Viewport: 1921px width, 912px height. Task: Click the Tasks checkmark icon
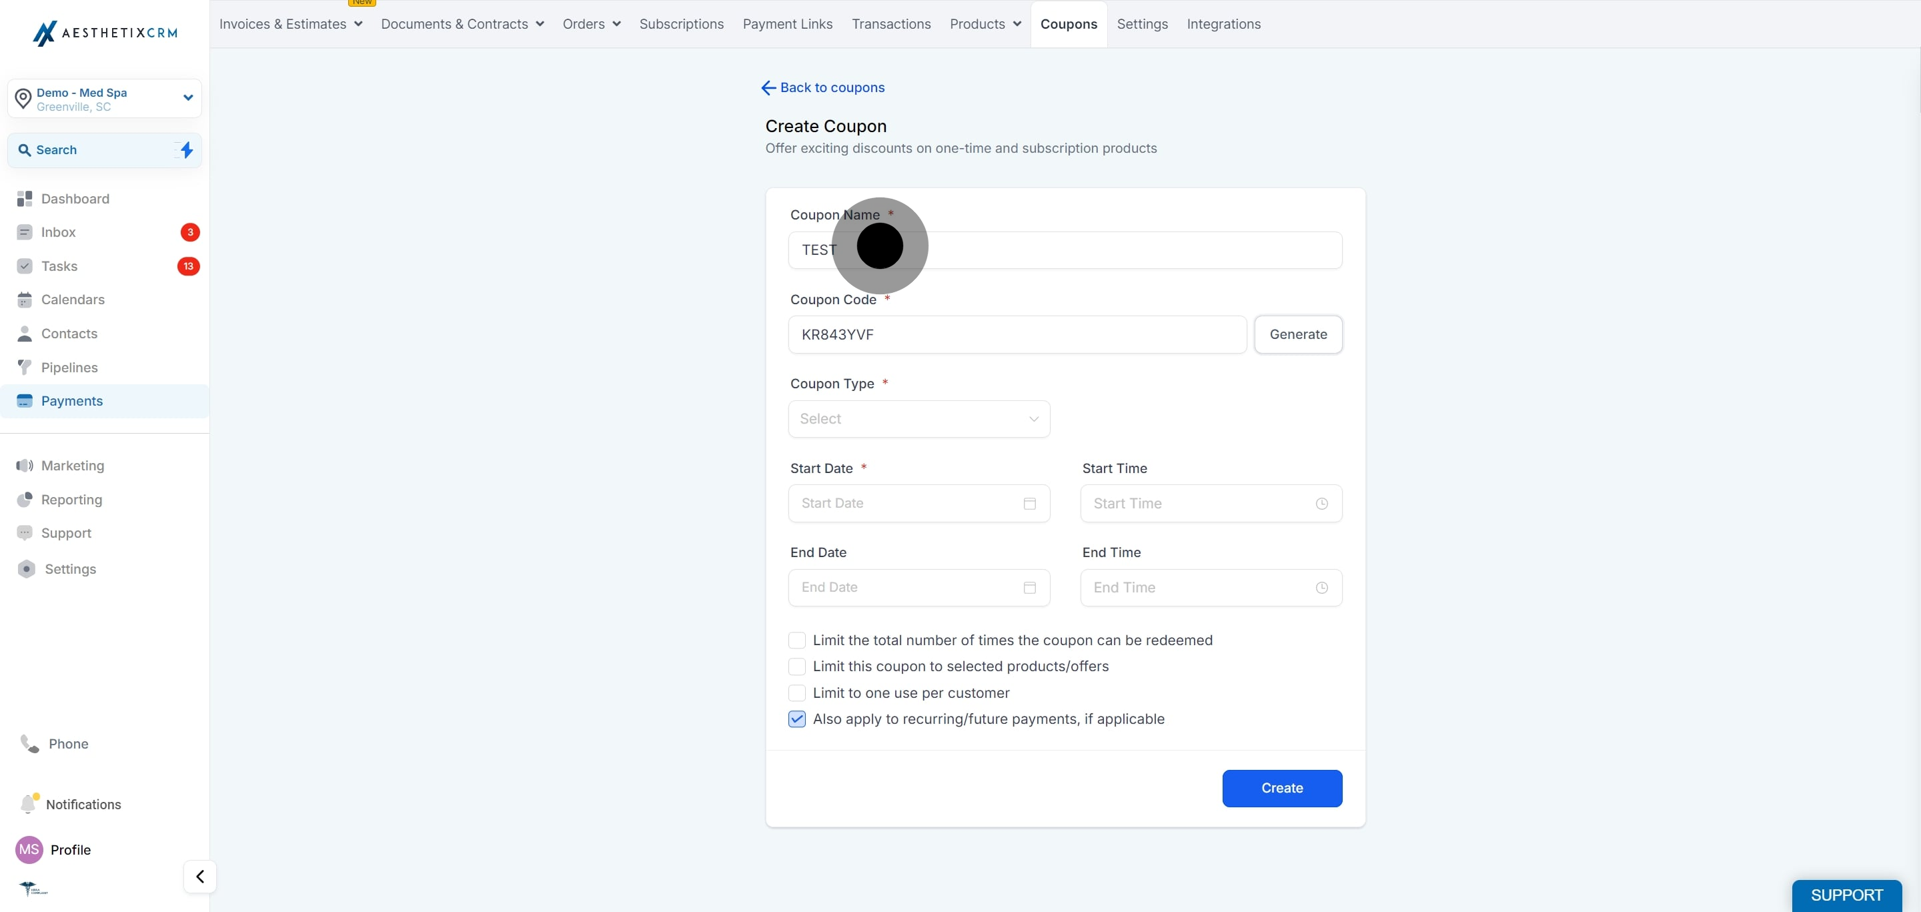click(x=25, y=266)
